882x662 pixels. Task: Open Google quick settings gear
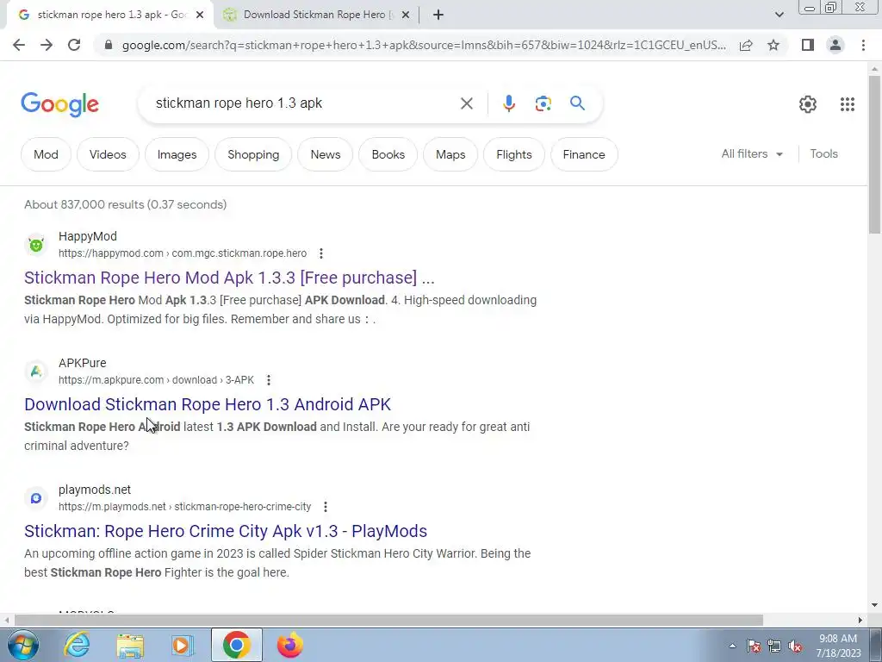[808, 104]
